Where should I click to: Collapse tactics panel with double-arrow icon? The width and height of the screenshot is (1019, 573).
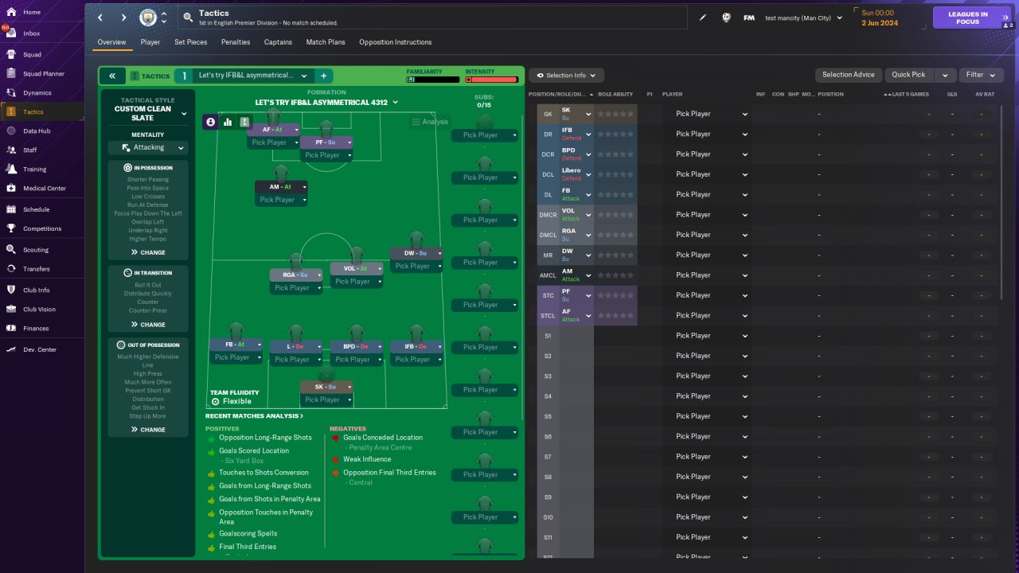(112, 76)
